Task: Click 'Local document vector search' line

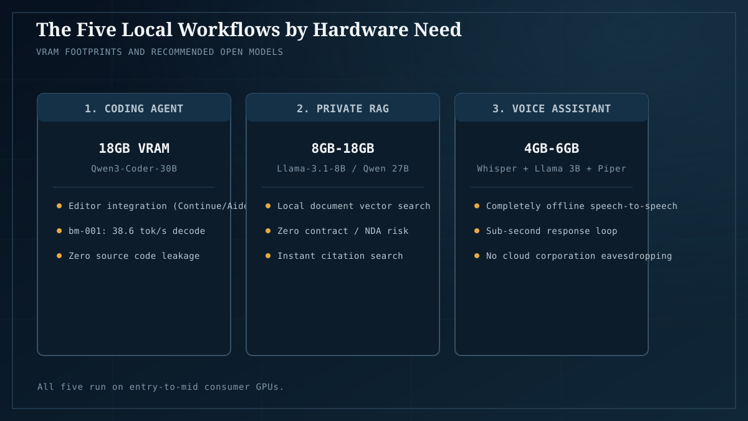Action: 354,206
